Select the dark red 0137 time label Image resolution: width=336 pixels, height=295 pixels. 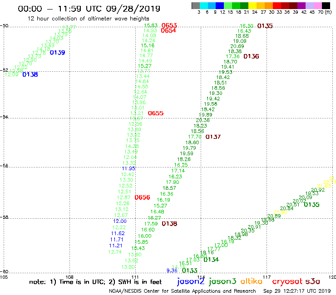point(213,137)
